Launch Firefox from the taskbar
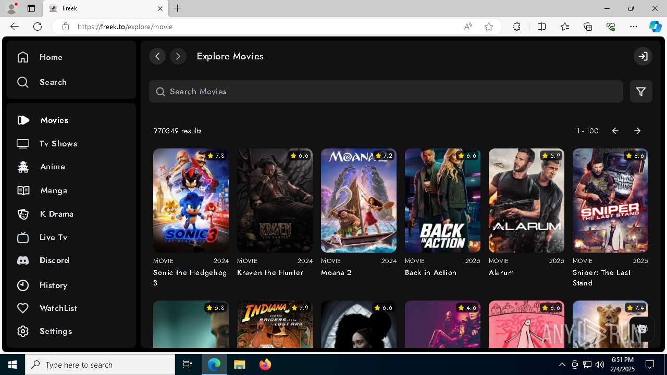Viewport: 667px width, 375px height. [265, 365]
